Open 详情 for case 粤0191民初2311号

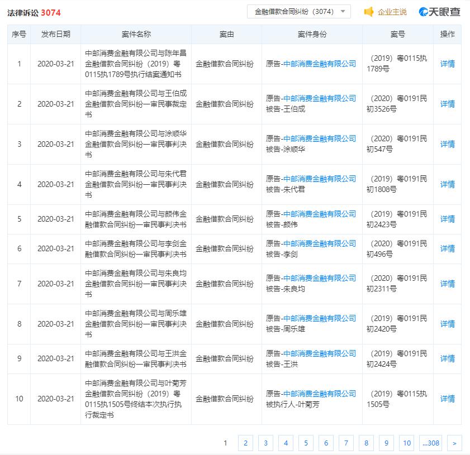pos(447,284)
